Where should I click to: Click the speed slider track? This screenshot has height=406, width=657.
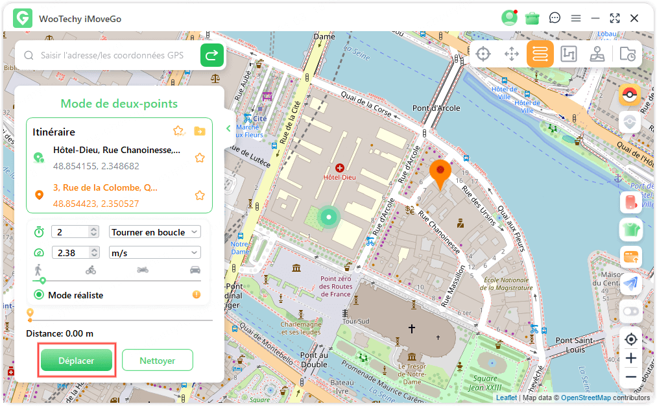(x=117, y=281)
